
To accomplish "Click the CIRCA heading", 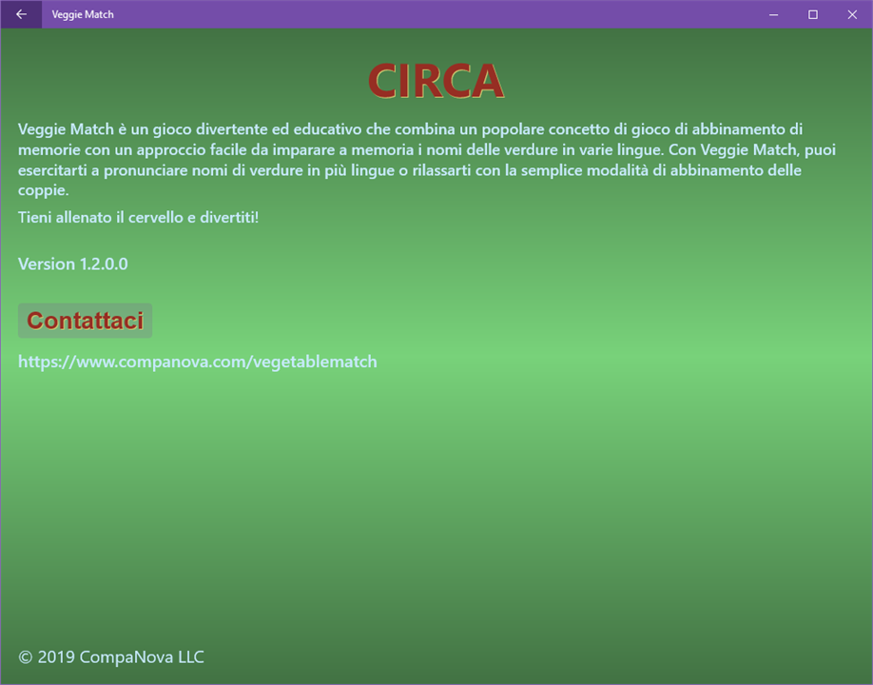I will point(436,81).
